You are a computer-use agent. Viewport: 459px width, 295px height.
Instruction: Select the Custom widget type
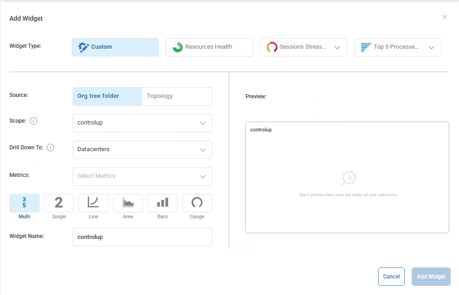(115, 47)
